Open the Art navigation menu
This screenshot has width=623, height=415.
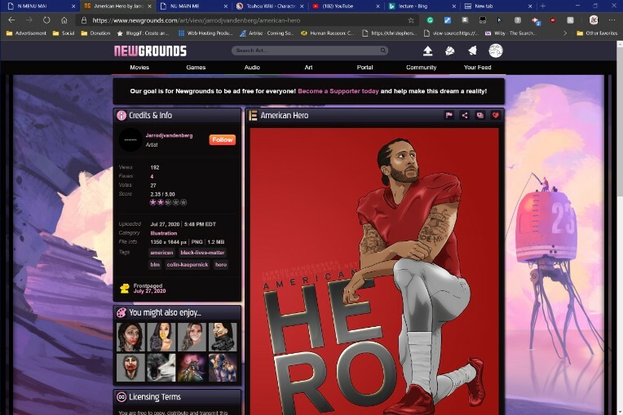(x=308, y=67)
